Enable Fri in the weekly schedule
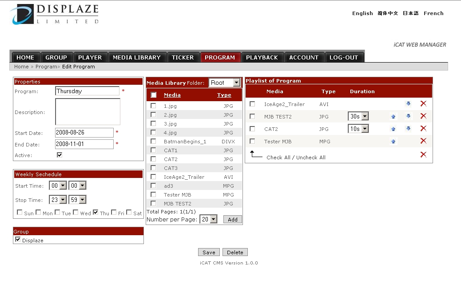 (114, 213)
